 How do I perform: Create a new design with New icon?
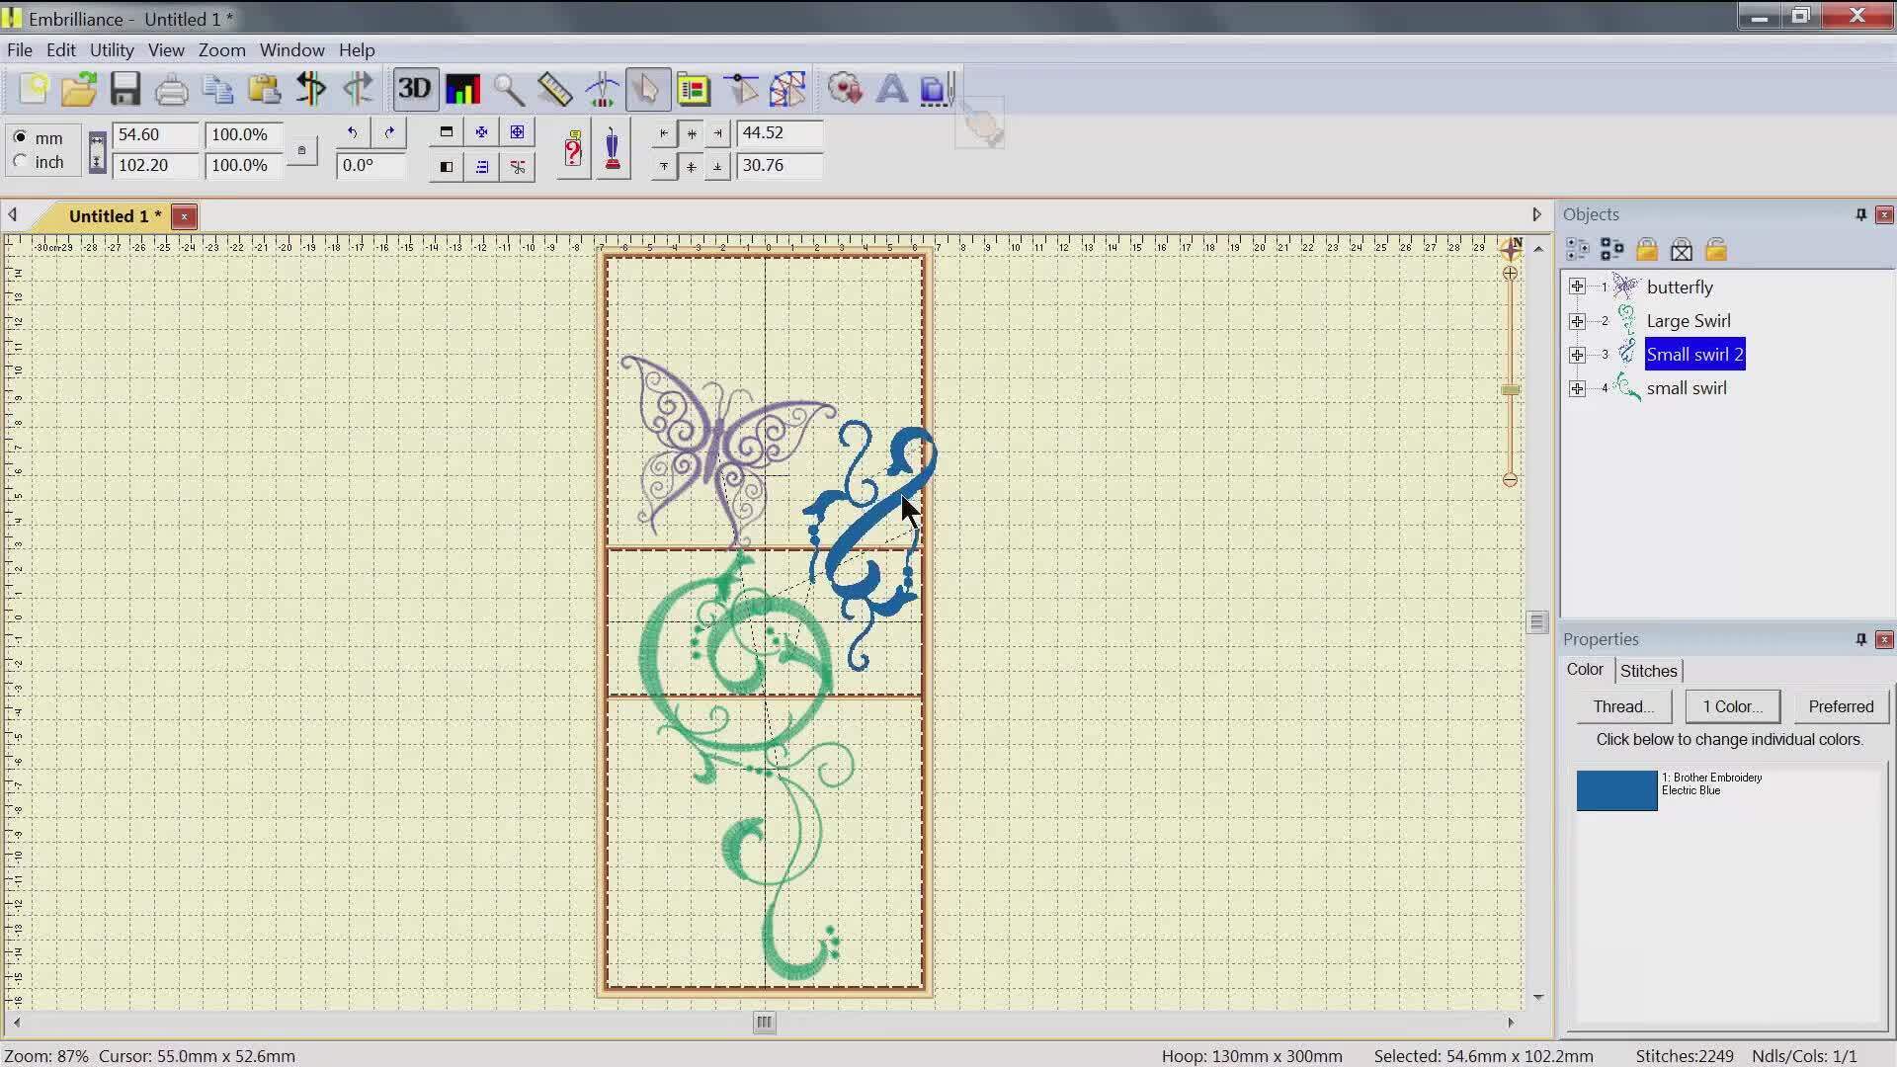tap(33, 89)
